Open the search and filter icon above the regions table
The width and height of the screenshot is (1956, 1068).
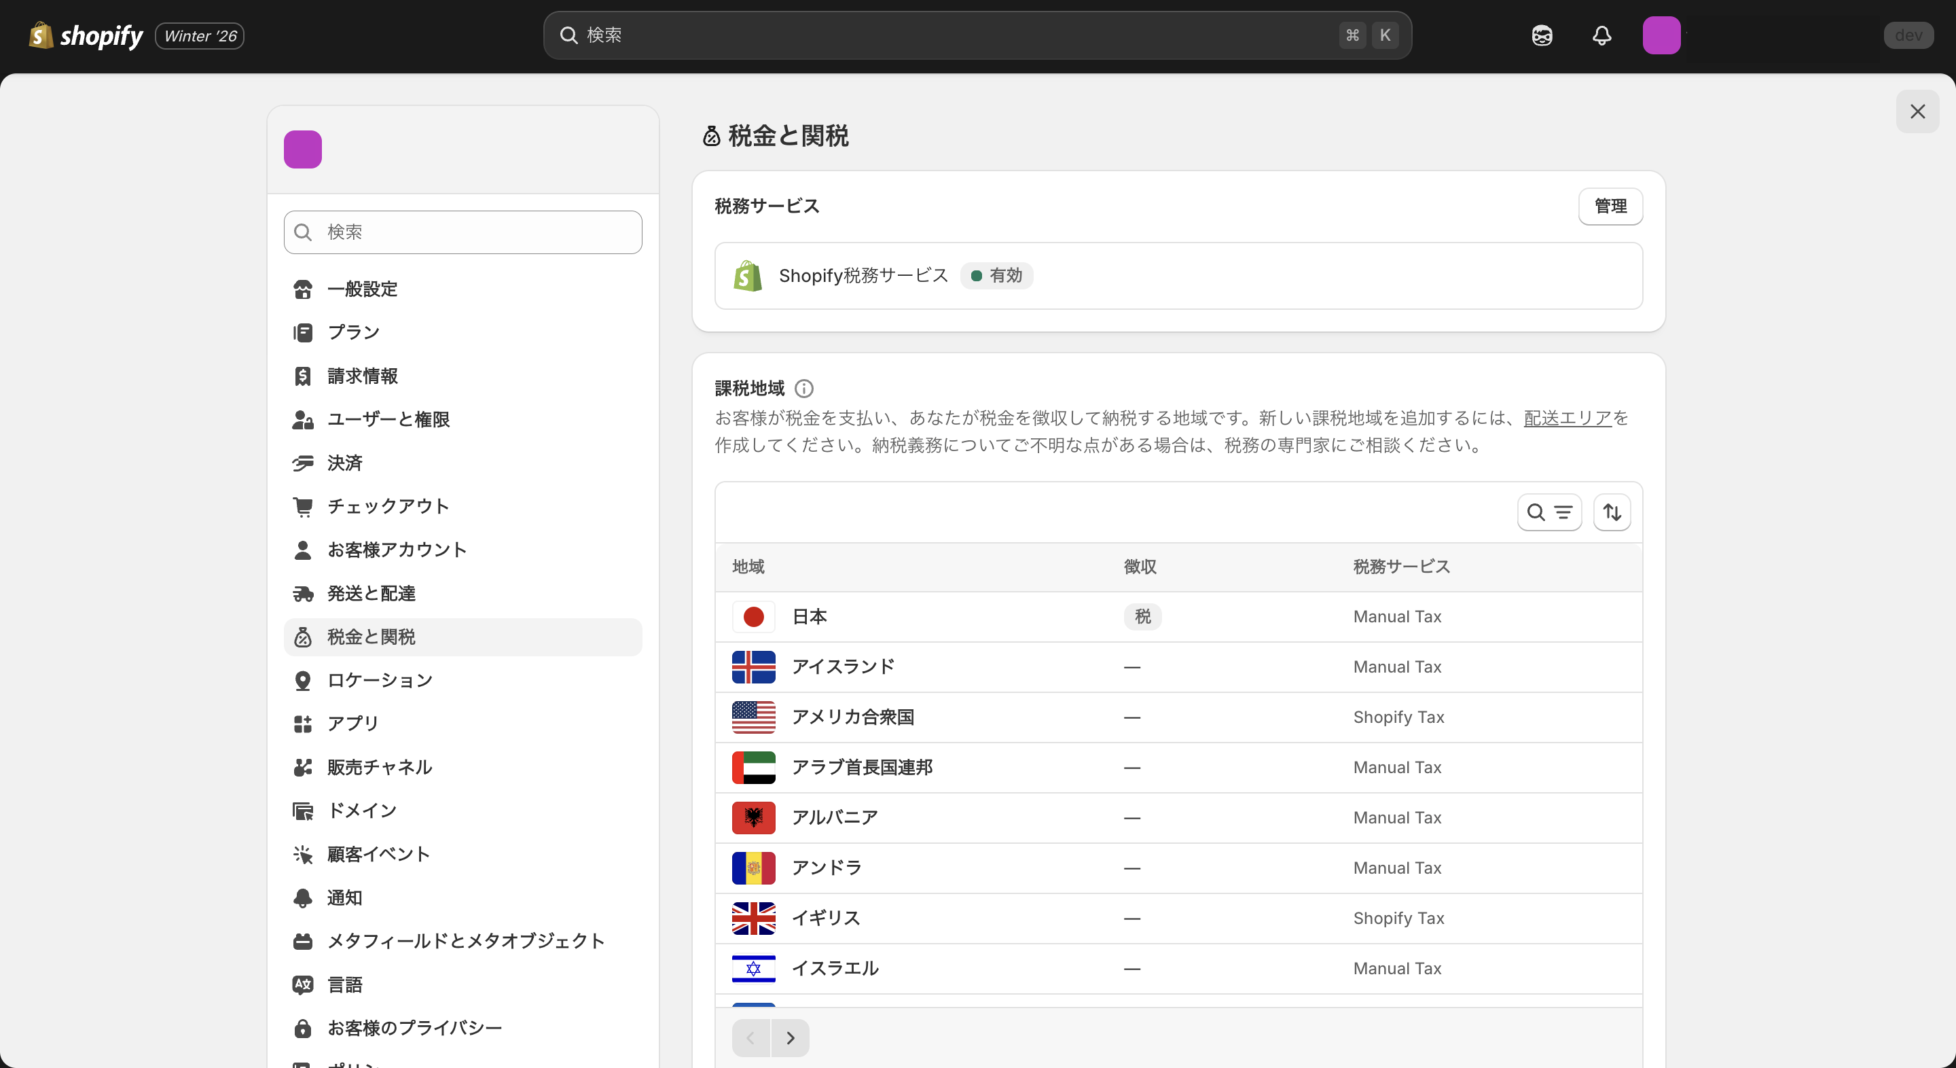click(x=1549, y=512)
